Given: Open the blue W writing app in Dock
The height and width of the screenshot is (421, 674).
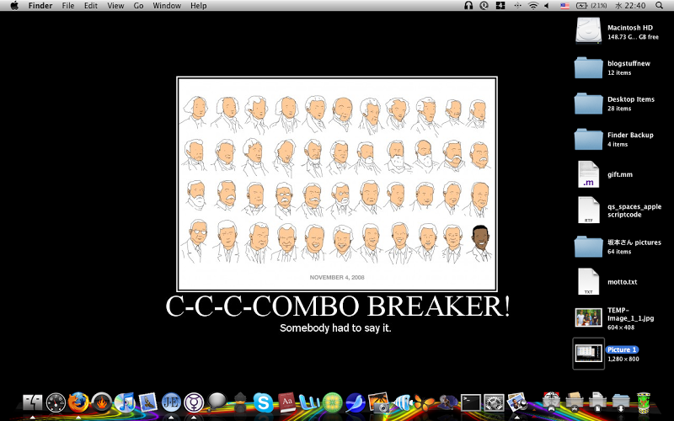Looking at the screenshot, I should click(309, 403).
